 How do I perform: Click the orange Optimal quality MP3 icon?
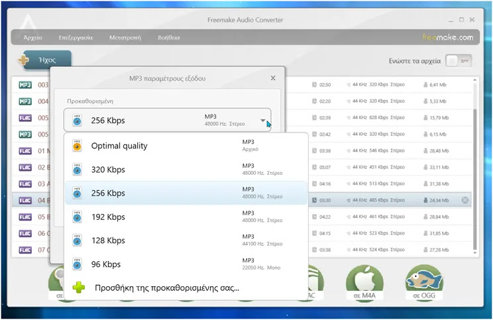click(77, 146)
